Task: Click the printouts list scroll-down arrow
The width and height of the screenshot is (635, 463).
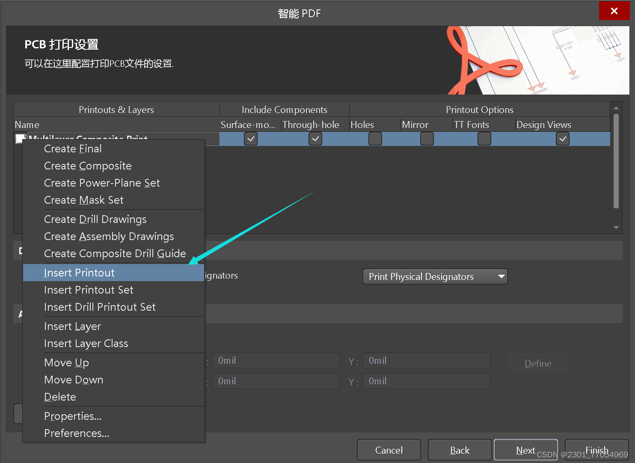Action: (x=616, y=228)
